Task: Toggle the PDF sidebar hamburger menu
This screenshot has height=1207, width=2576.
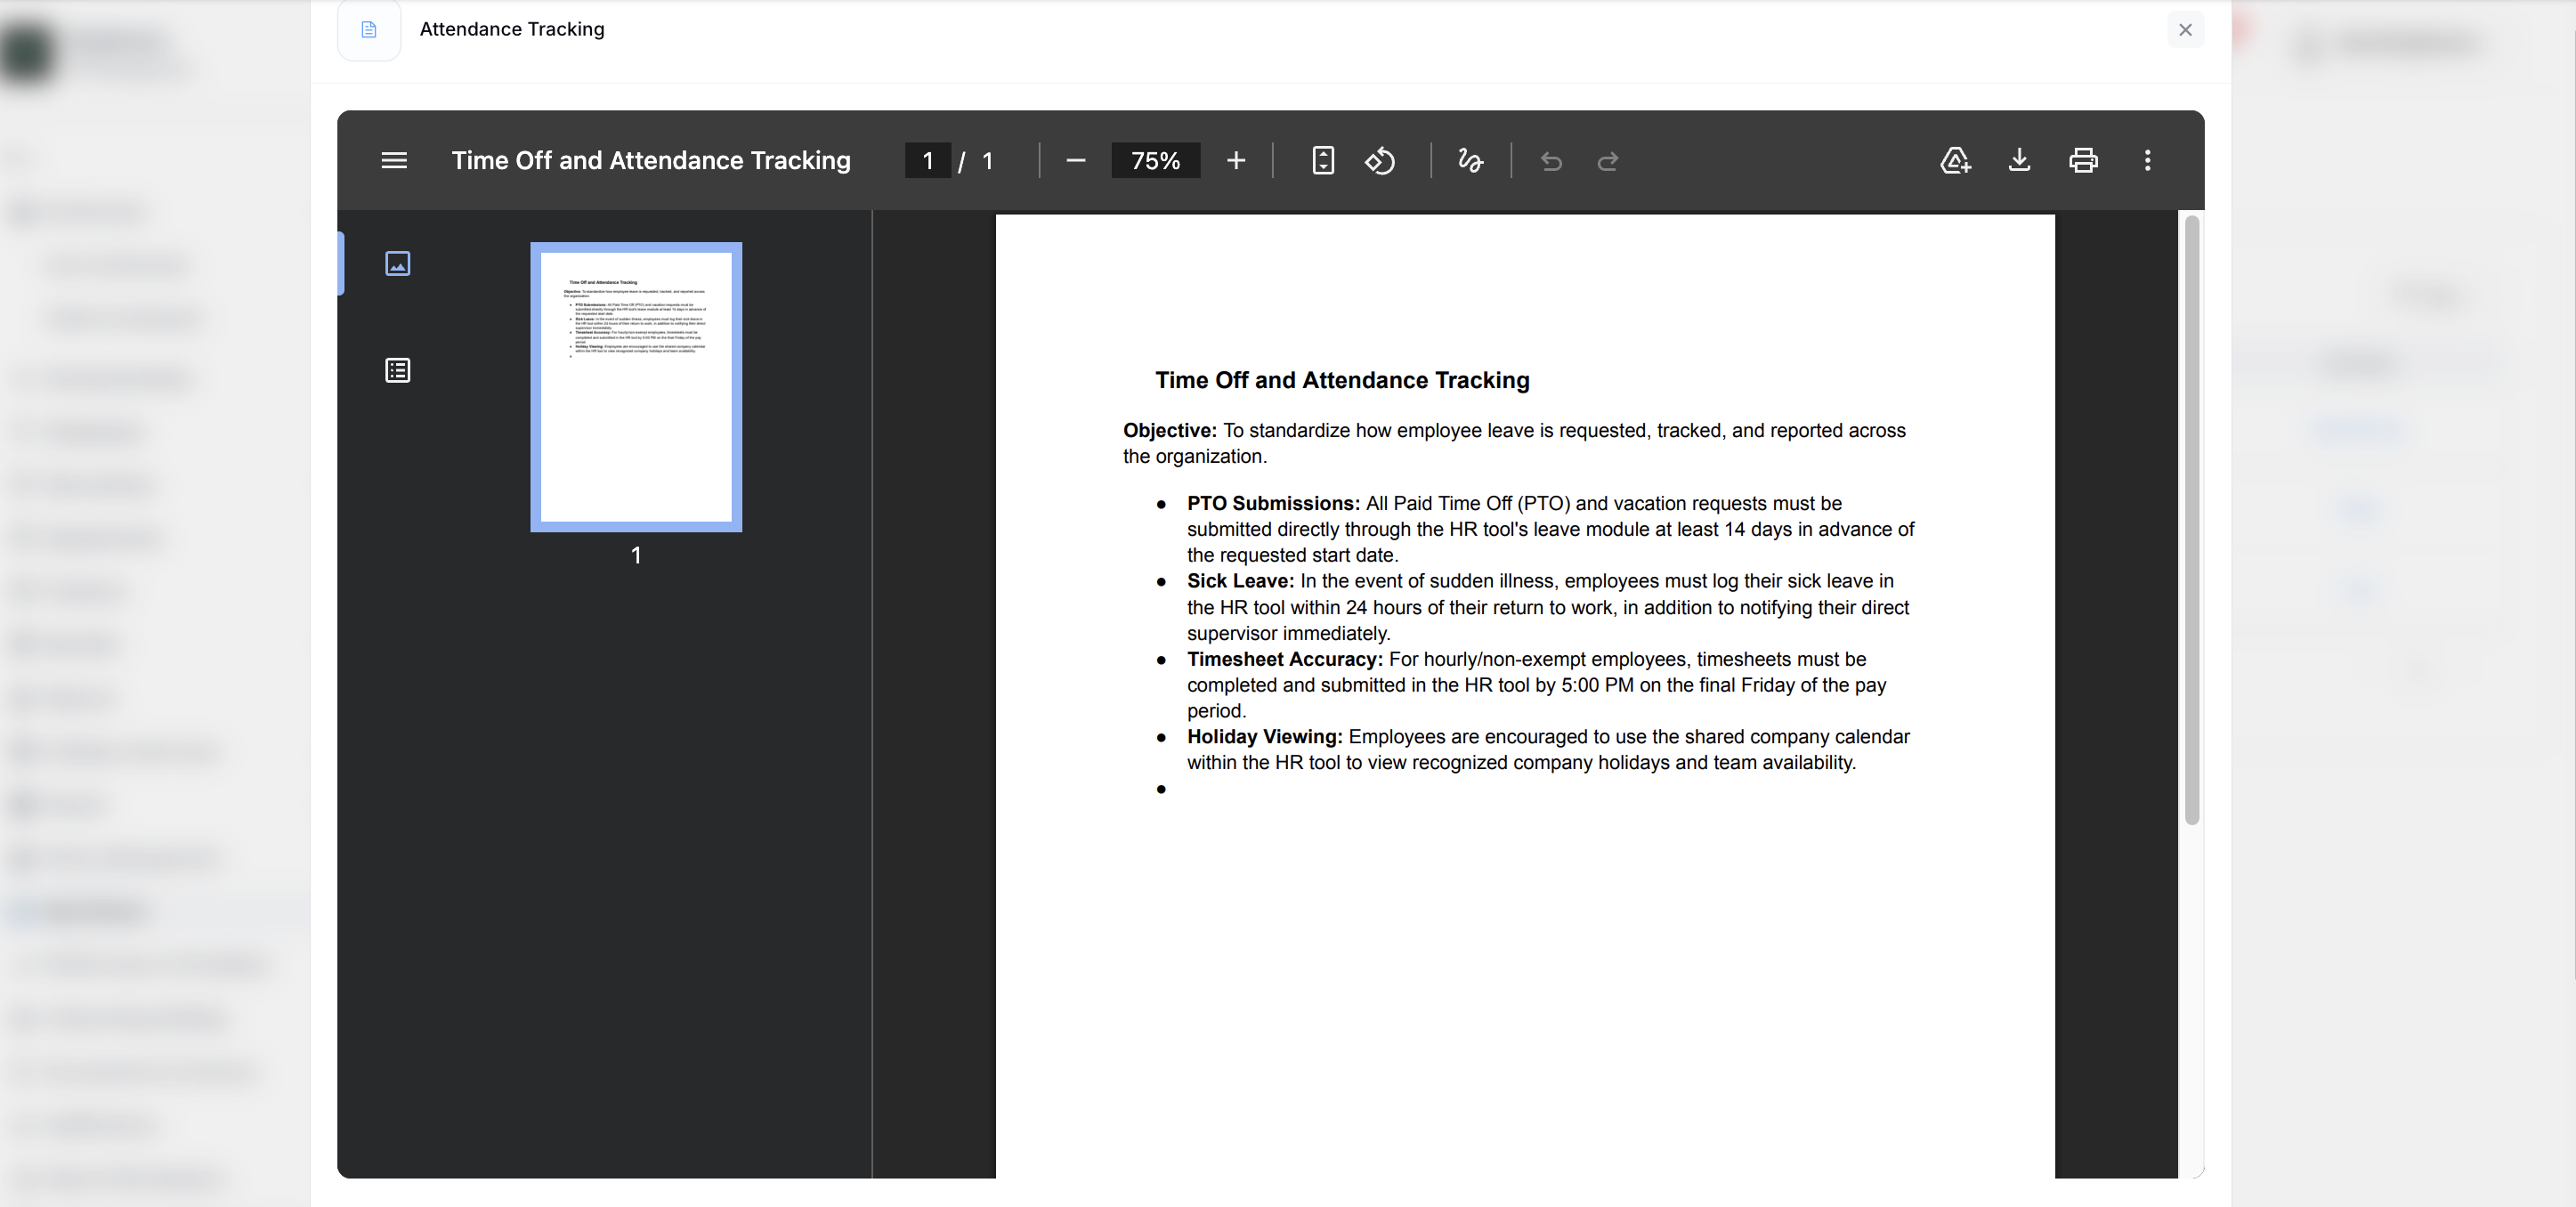Action: pos(394,160)
